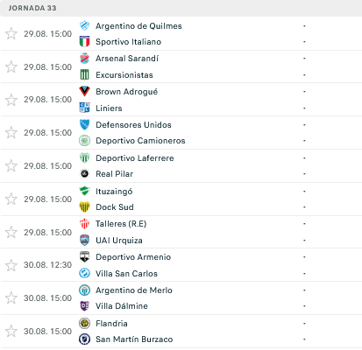Screen dimensions: 362x350
Task: Mark Ituzaingó vs Dock Sud as favorite
Action: pos(11,199)
